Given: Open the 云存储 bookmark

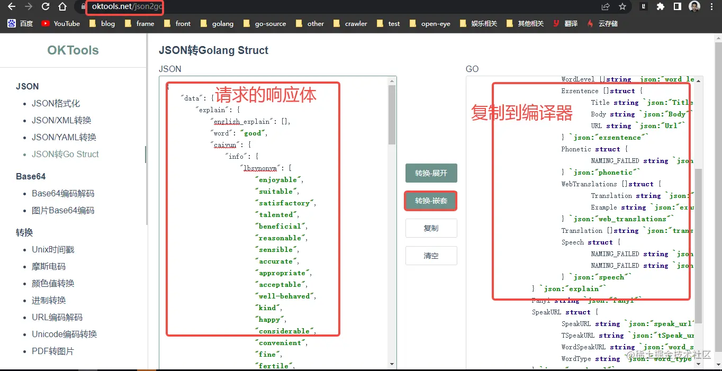Looking at the screenshot, I should pyautogui.click(x=602, y=23).
